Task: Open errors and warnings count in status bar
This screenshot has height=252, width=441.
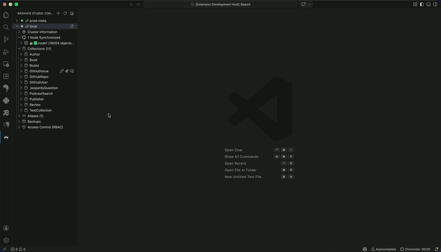Action: tap(18, 249)
